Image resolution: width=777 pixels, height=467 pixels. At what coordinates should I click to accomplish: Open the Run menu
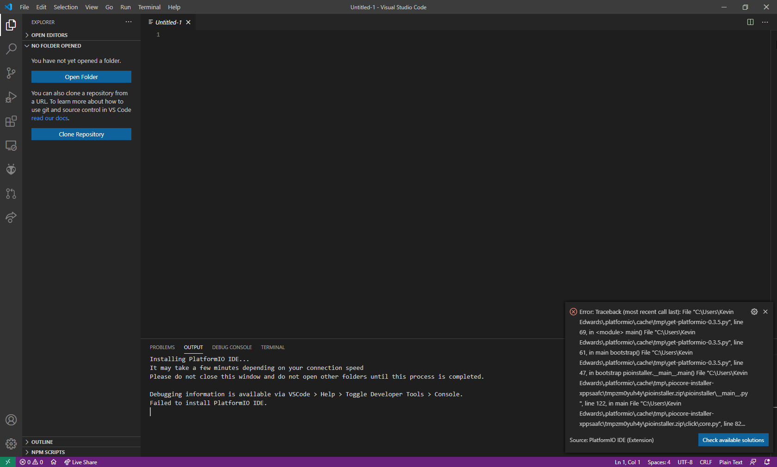point(125,7)
